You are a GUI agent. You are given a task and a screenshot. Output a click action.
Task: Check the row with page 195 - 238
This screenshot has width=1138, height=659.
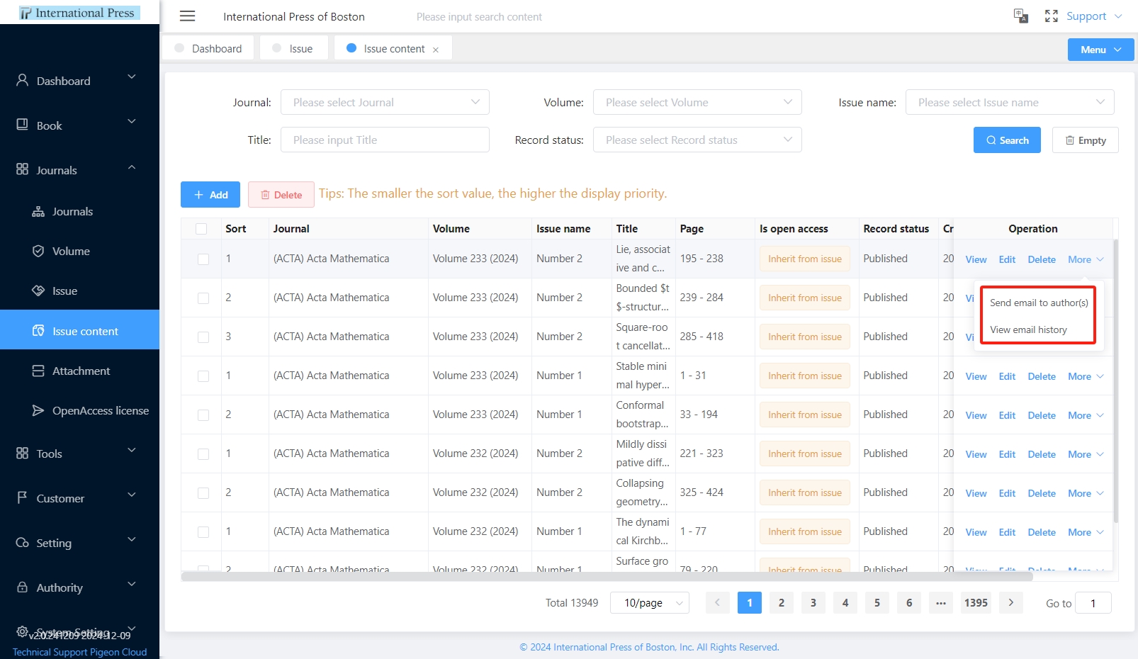(x=203, y=259)
